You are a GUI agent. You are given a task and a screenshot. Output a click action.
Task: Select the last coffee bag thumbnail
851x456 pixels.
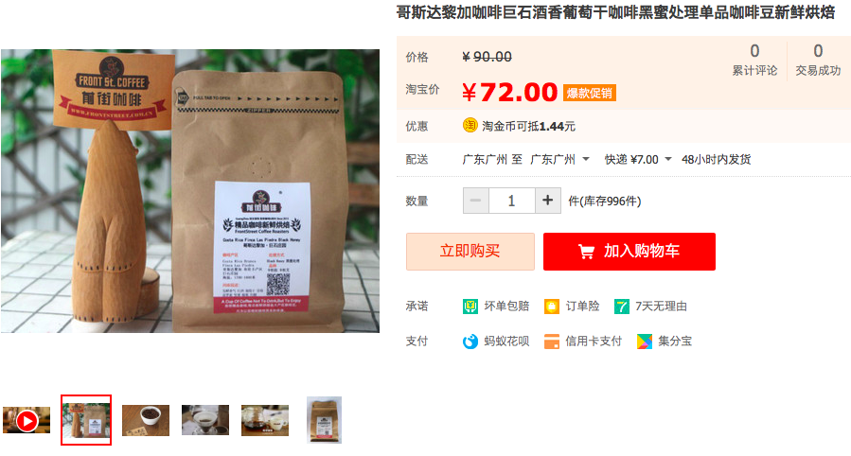pyautogui.click(x=324, y=420)
